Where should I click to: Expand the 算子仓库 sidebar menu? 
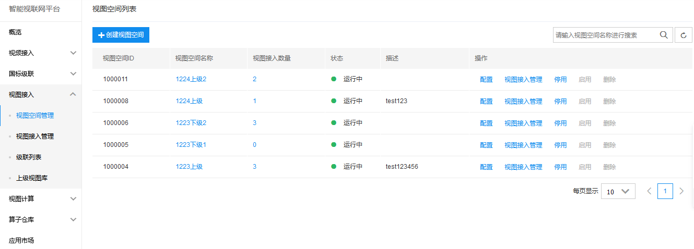tap(41, 220)
